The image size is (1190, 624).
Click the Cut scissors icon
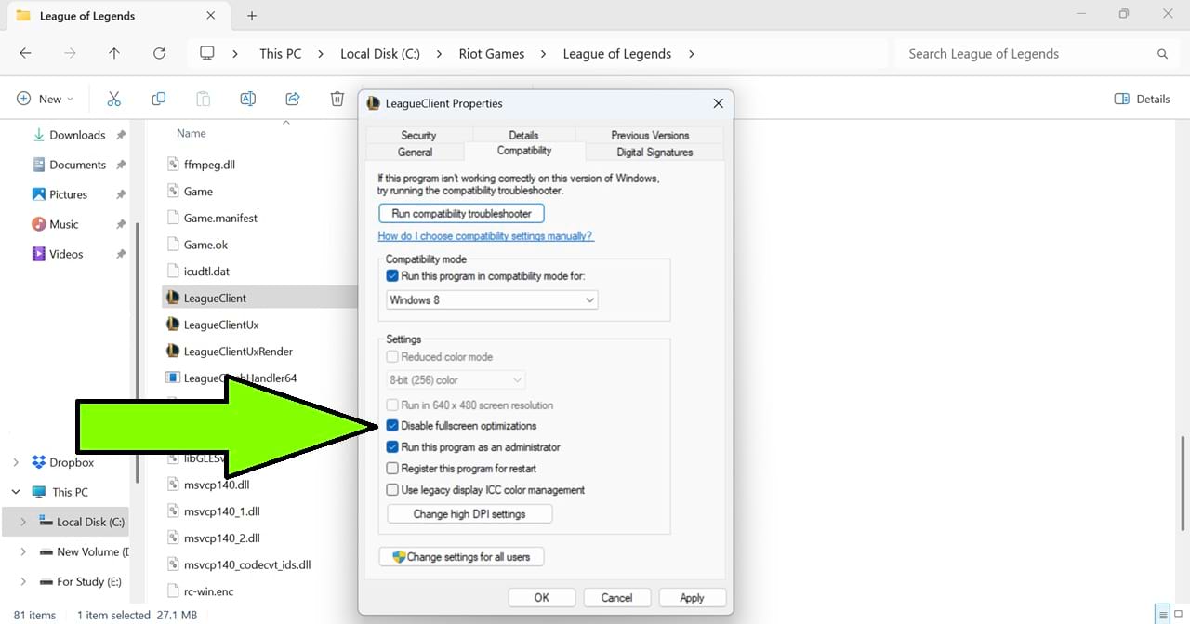tap(114, 99)
